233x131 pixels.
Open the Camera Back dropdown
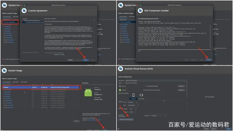pyautogui.click(x=133, y=105)
